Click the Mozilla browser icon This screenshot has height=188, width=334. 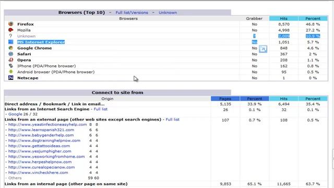pyautogui.click(x=10, y=30)
